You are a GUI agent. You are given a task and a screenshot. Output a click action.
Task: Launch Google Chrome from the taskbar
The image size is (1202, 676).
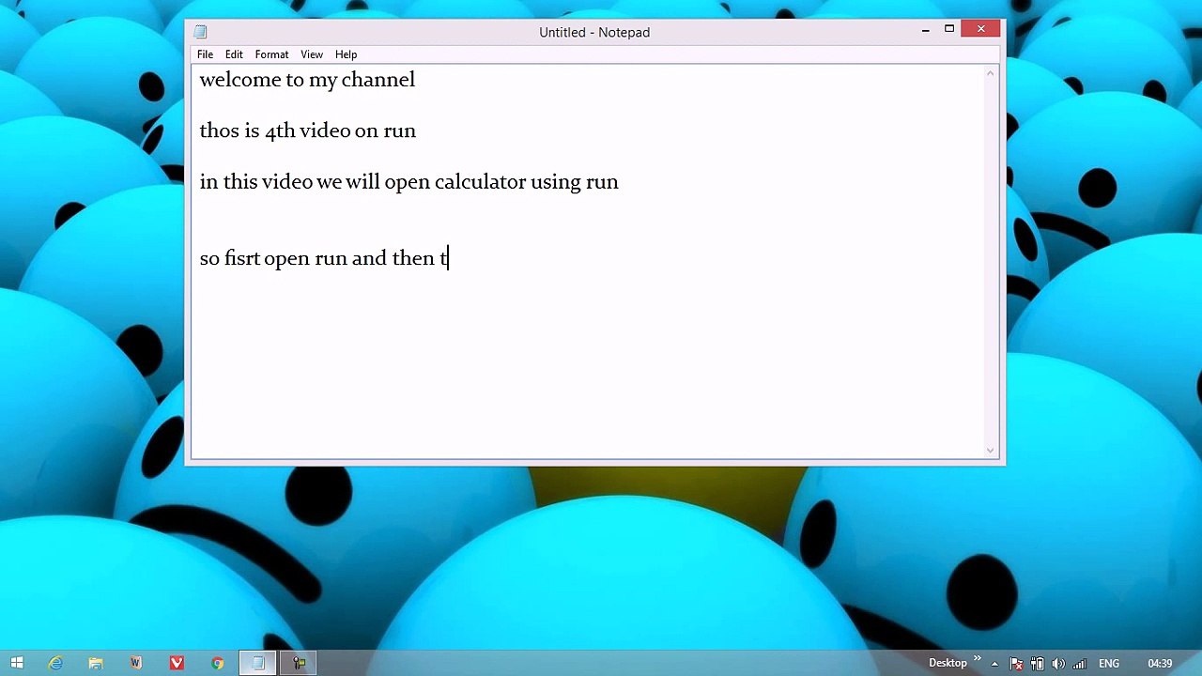click(x=218, y=663)
